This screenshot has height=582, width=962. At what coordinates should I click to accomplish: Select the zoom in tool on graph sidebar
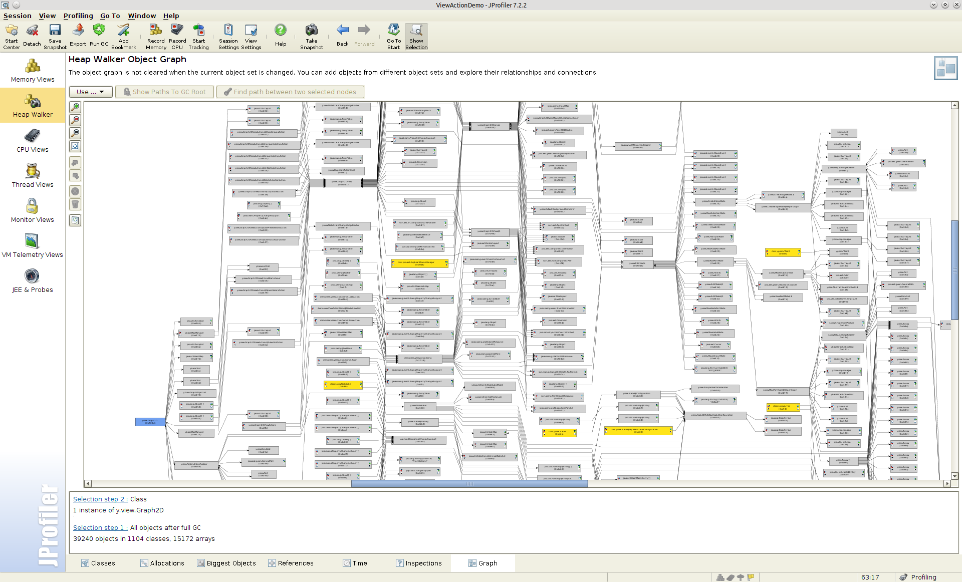[x=75, y=107]
